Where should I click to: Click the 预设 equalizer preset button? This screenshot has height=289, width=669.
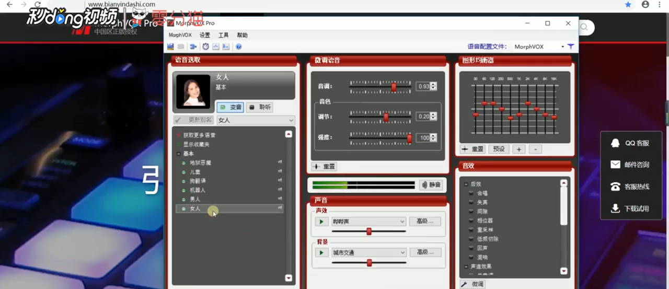[x=499, y=149]
